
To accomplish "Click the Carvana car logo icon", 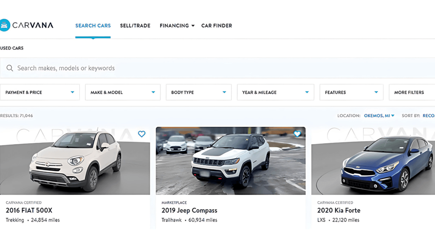I will tap(4, 25).
